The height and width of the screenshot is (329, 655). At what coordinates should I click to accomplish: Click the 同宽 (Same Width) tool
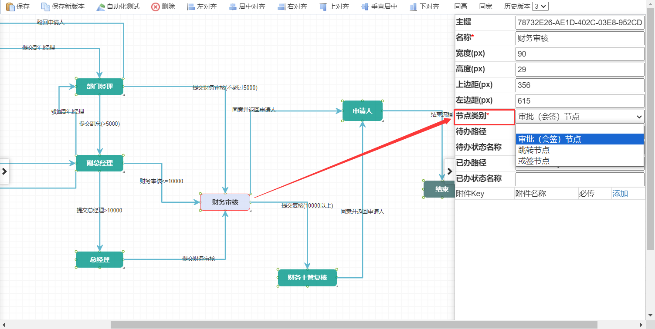(485, 6)
